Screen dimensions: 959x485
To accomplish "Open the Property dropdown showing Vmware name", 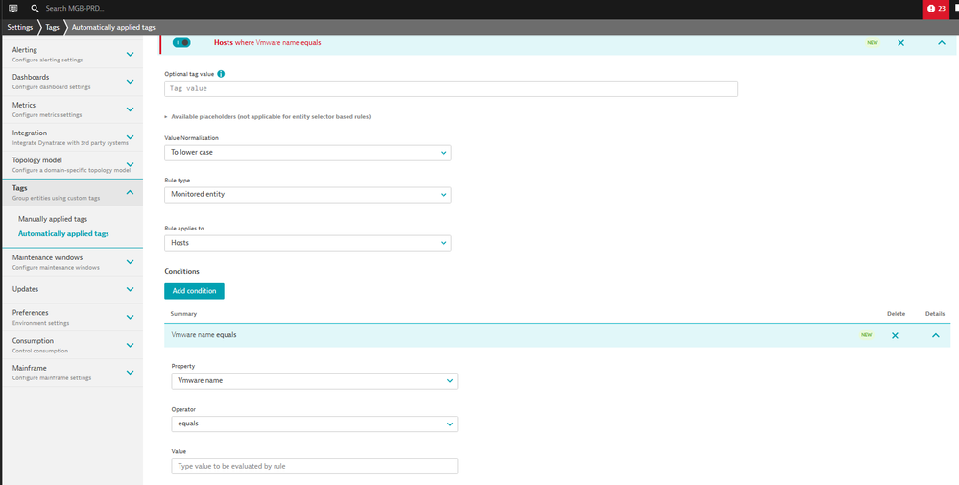I will tap(314, 381).
